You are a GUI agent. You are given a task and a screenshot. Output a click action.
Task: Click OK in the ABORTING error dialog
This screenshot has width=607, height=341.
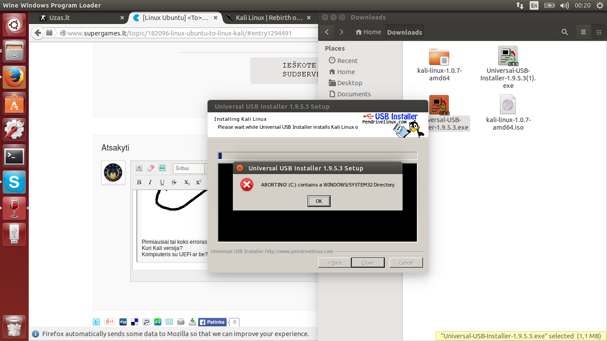click(x=319, y=201)
